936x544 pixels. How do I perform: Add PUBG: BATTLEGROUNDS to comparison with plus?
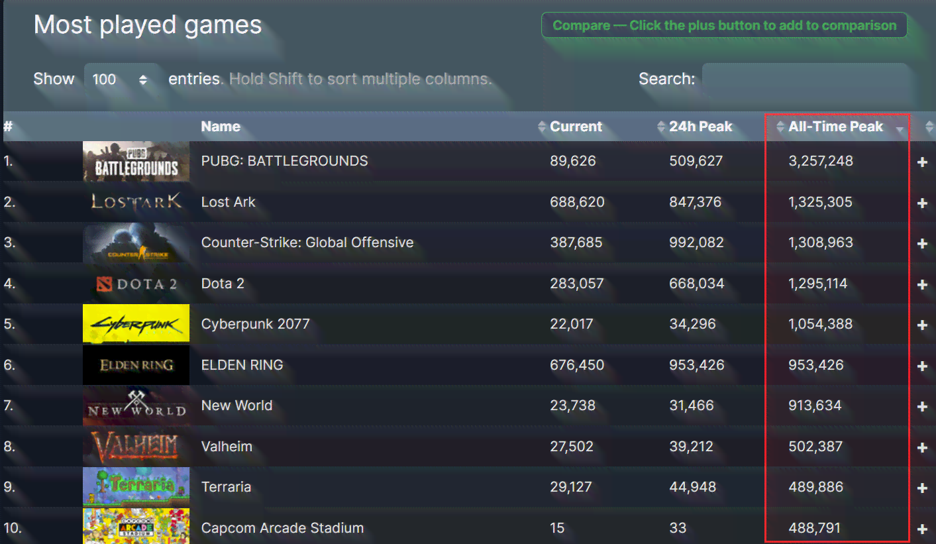922,162
